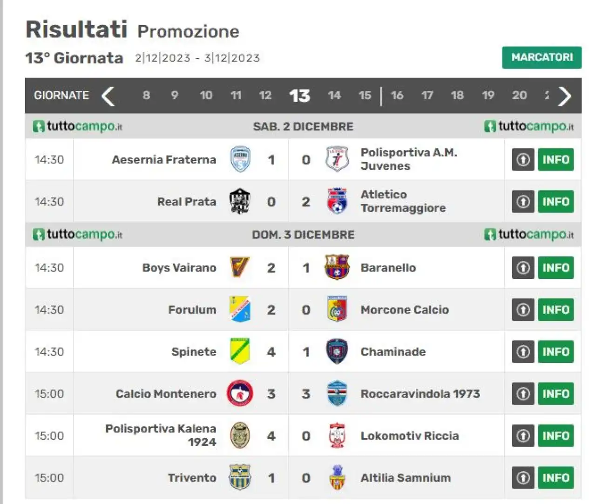
Task: Open INFO for Aesernia Fraterna match
Action: 555,159
